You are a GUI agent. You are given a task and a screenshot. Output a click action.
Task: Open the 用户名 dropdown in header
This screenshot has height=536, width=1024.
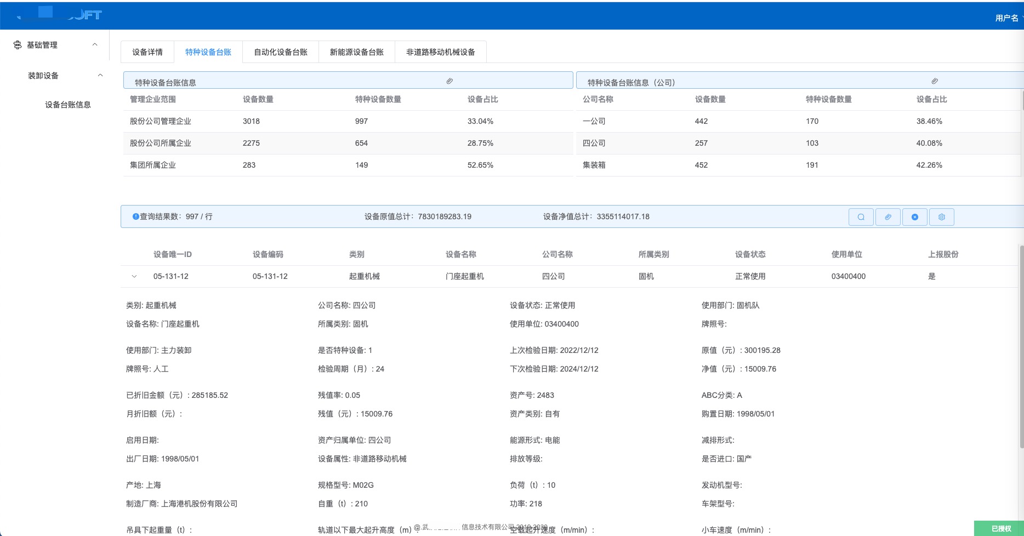[1009, 18]
